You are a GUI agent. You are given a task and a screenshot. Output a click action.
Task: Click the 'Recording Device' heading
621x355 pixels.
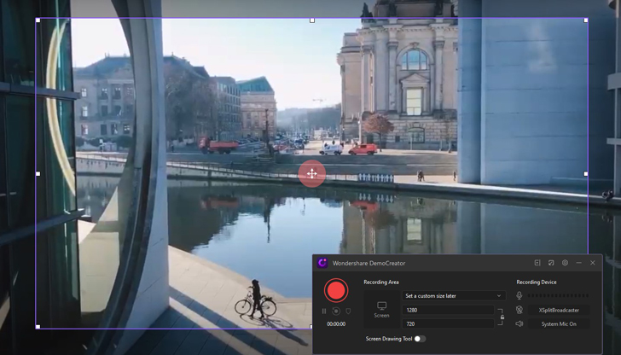[537, 282]
